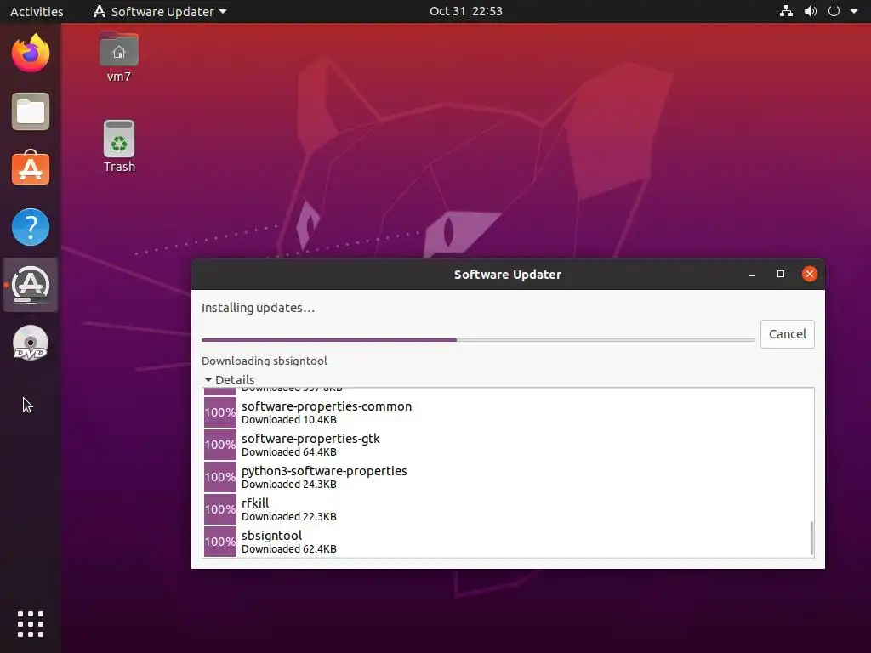Maximize the Software Updater window
The image size is (871, 653).
[781, 274]
